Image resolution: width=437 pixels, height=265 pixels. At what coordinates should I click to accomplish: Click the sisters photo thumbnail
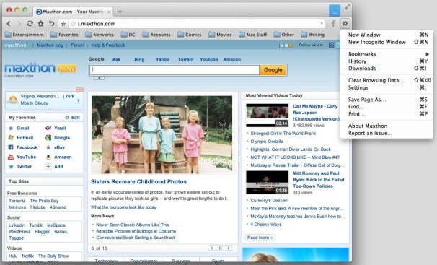click(162, 135)
